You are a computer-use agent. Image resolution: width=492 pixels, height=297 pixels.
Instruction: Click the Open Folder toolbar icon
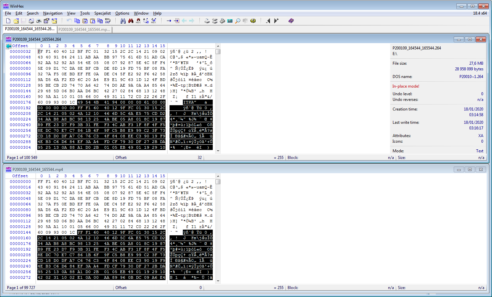coord(54,21)
